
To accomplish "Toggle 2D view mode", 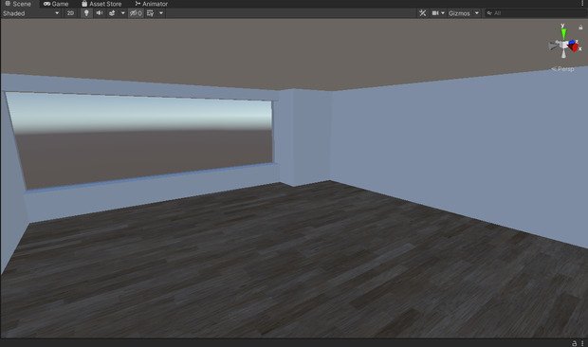I will pos(70,13).
